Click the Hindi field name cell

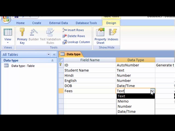tap(90, 75)
